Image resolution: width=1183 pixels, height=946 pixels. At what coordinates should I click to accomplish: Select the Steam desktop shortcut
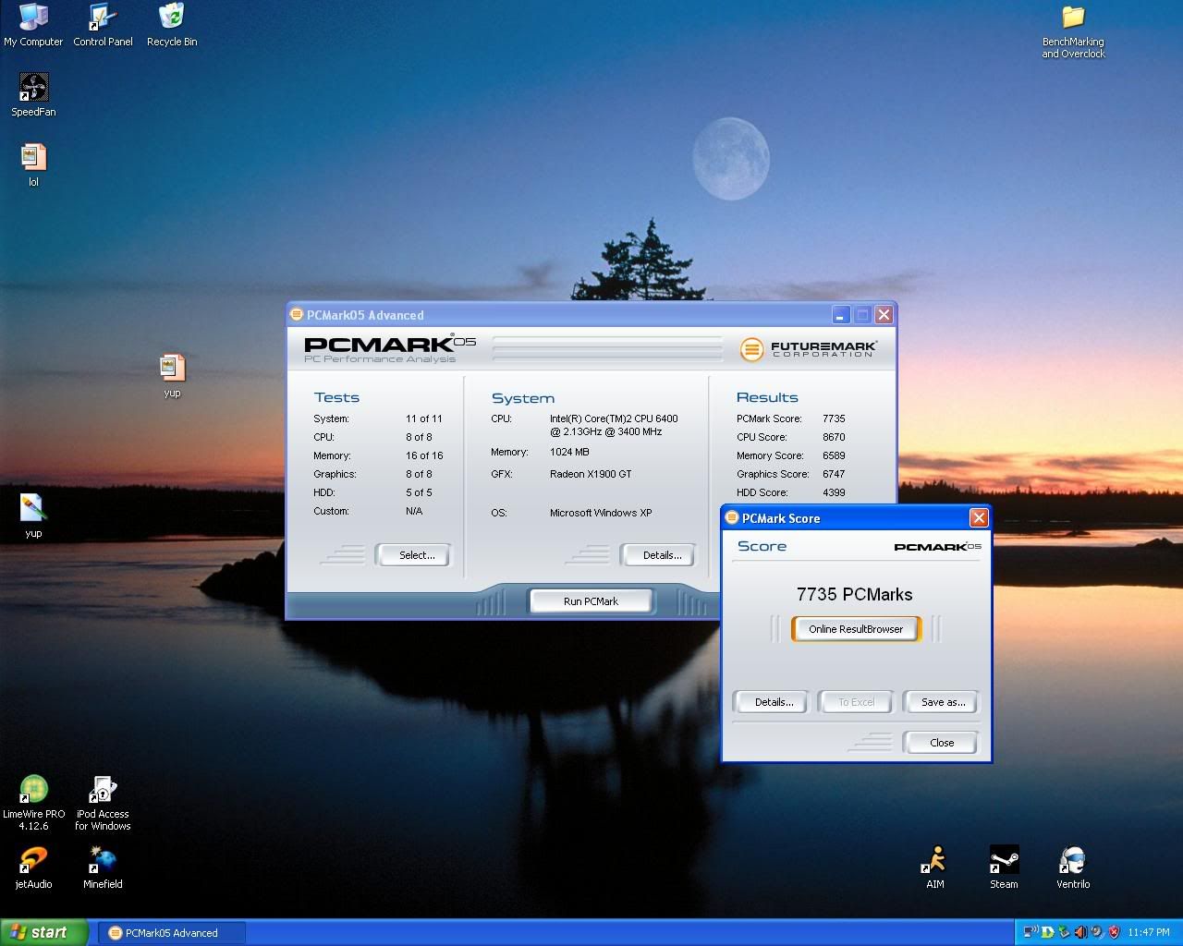point(1004,867)
